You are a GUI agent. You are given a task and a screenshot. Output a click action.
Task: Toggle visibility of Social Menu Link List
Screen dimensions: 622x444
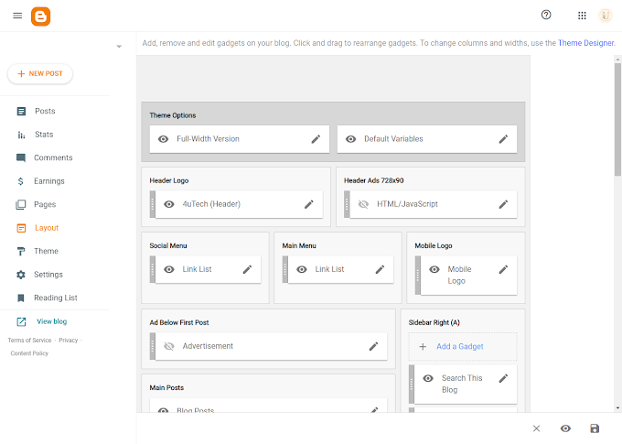point(169,269)
